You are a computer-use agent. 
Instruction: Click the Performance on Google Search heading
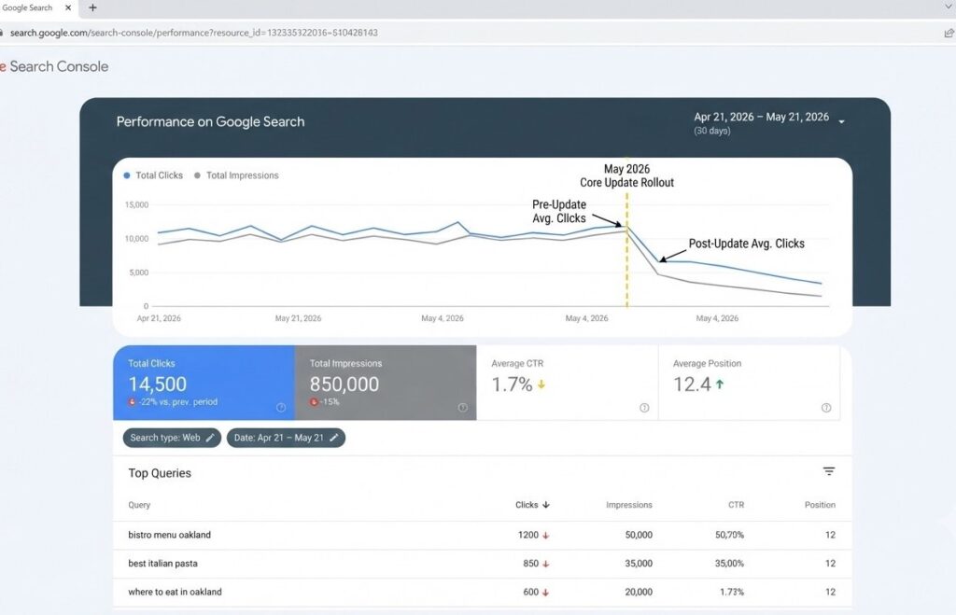pyautogui.click(x=210, y=122)
